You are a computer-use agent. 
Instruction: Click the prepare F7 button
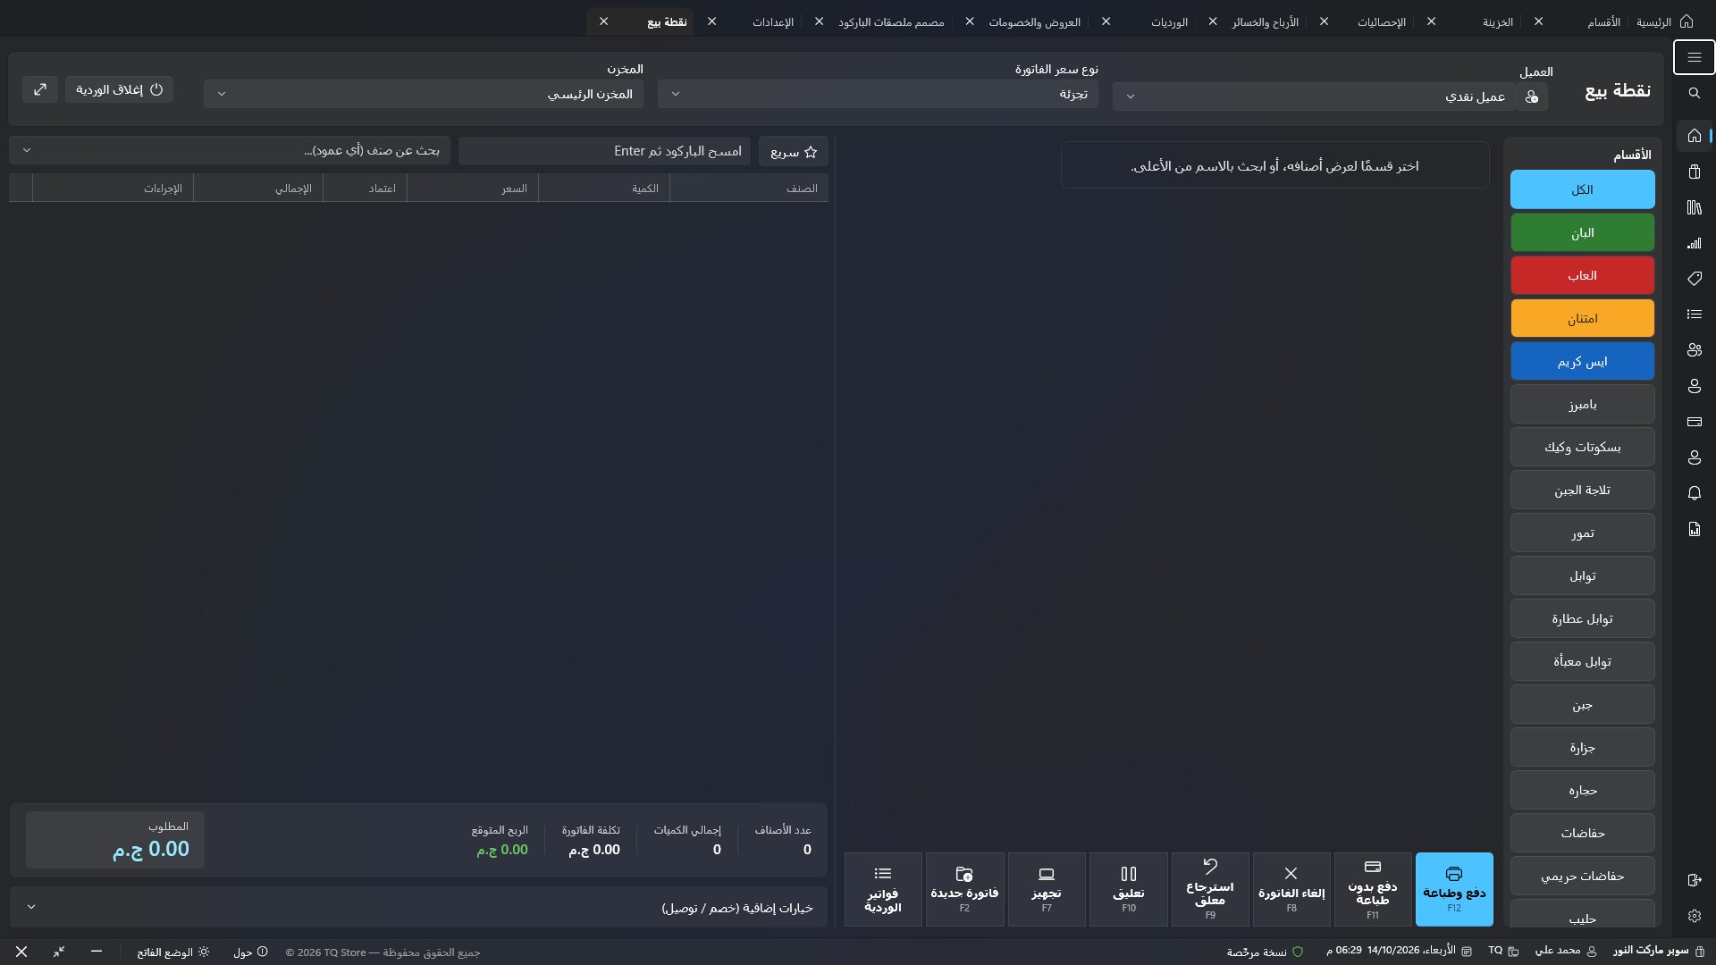tap(1047, 889)
